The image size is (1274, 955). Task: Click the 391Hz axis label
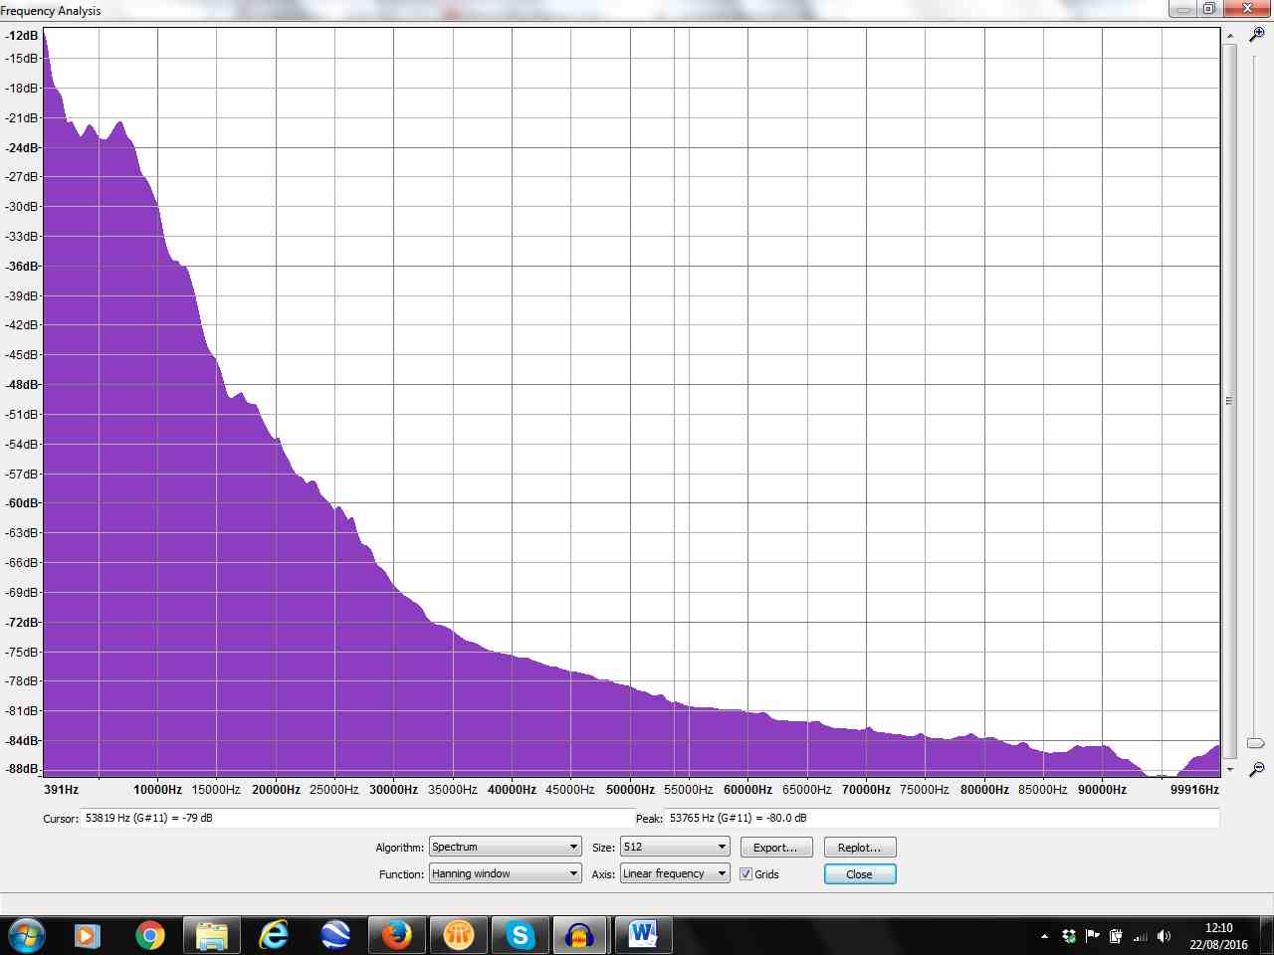point(62,790)
